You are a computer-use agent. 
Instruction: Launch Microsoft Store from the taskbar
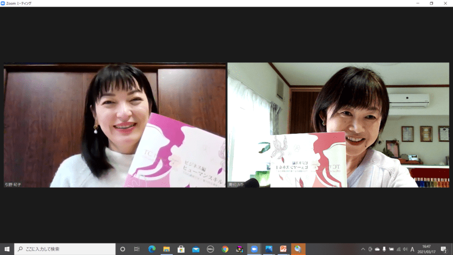(181, 249)
